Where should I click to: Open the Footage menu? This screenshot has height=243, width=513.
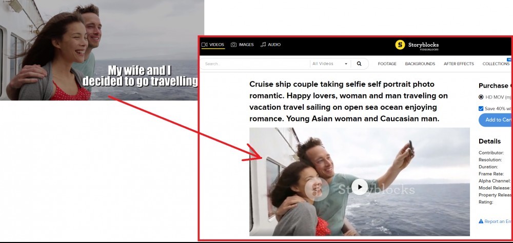point(387,64)
